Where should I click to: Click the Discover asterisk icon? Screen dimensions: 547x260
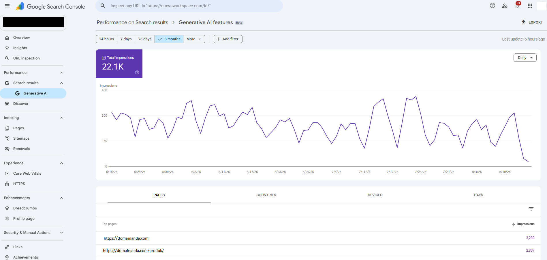pos(7,104)
